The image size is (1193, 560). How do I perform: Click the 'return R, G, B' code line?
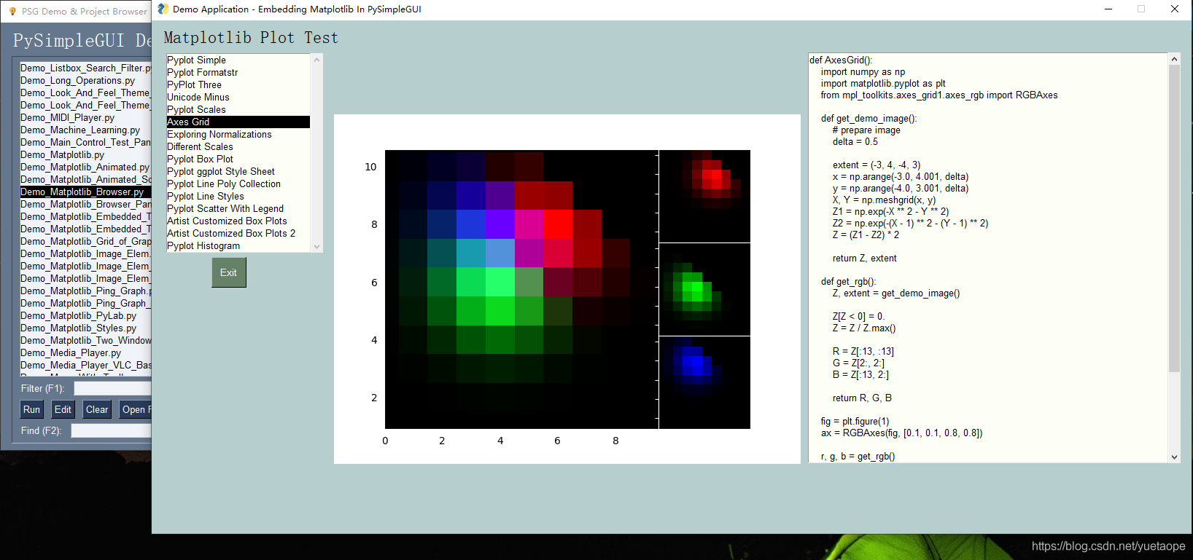click(x=862, y=398)
